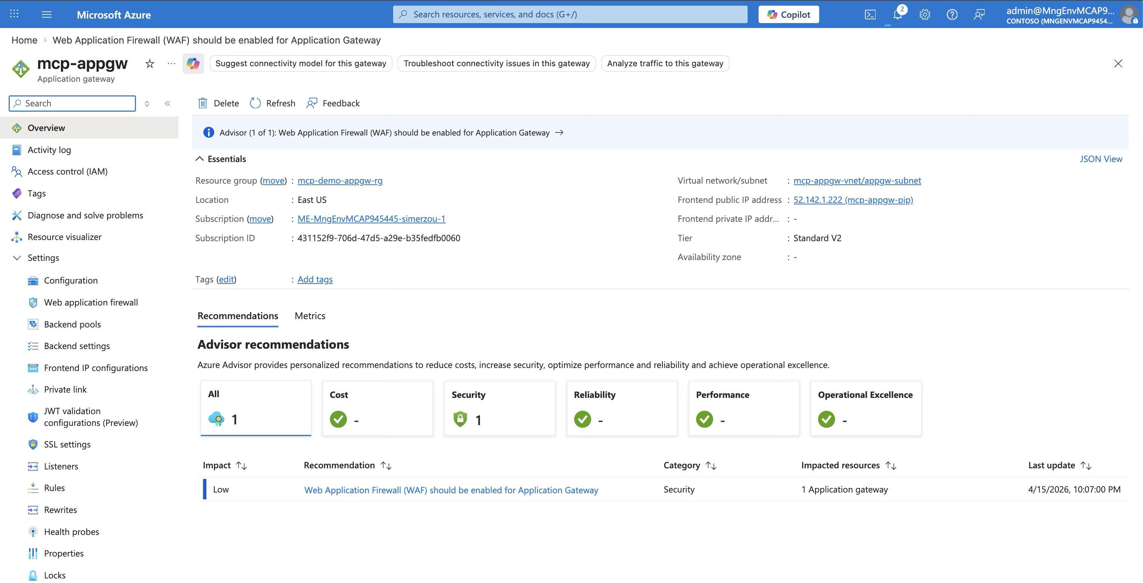Switch to the Metrics tab
The height and width of the screenshot is (583, 1143).
309,315
